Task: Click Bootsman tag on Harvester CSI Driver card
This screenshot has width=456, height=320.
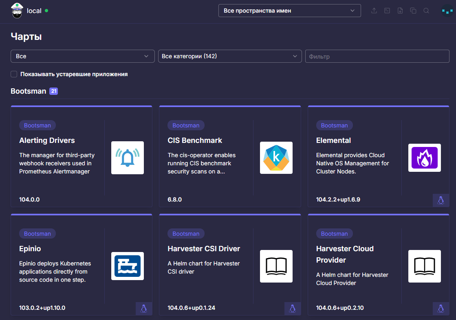Action: click(x=186, y=234)
